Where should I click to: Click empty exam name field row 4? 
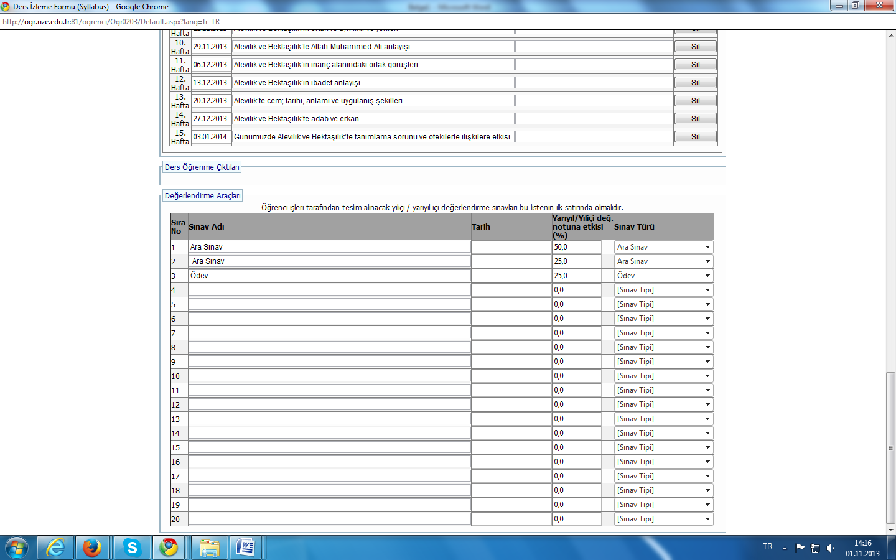[330, 290]
